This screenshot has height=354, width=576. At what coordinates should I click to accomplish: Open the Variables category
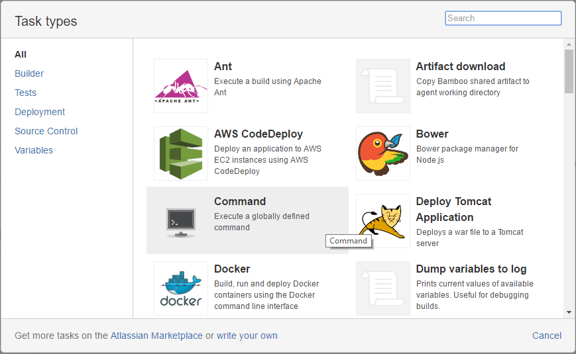tap(34, 150)
